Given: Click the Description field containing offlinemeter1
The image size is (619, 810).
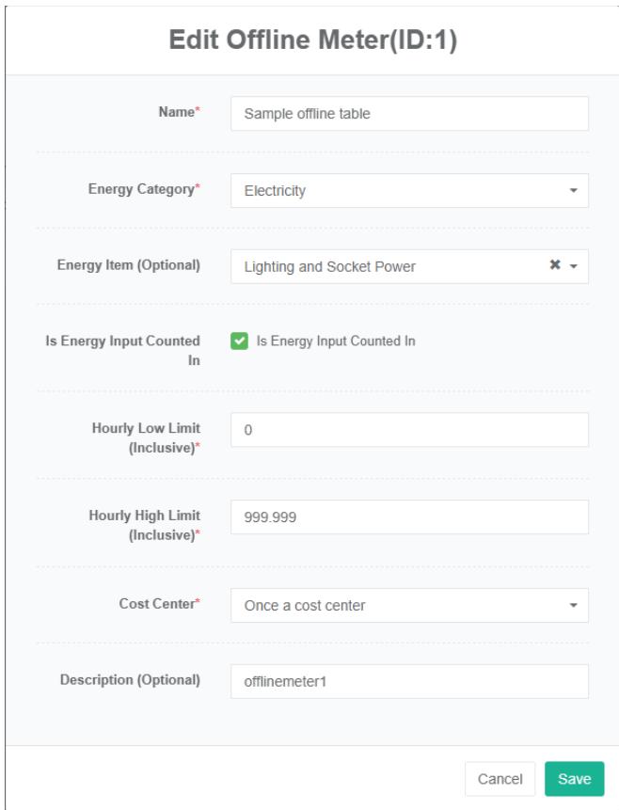Looking at the screenshot, I should pyautogui.click(x=409, y=682).
